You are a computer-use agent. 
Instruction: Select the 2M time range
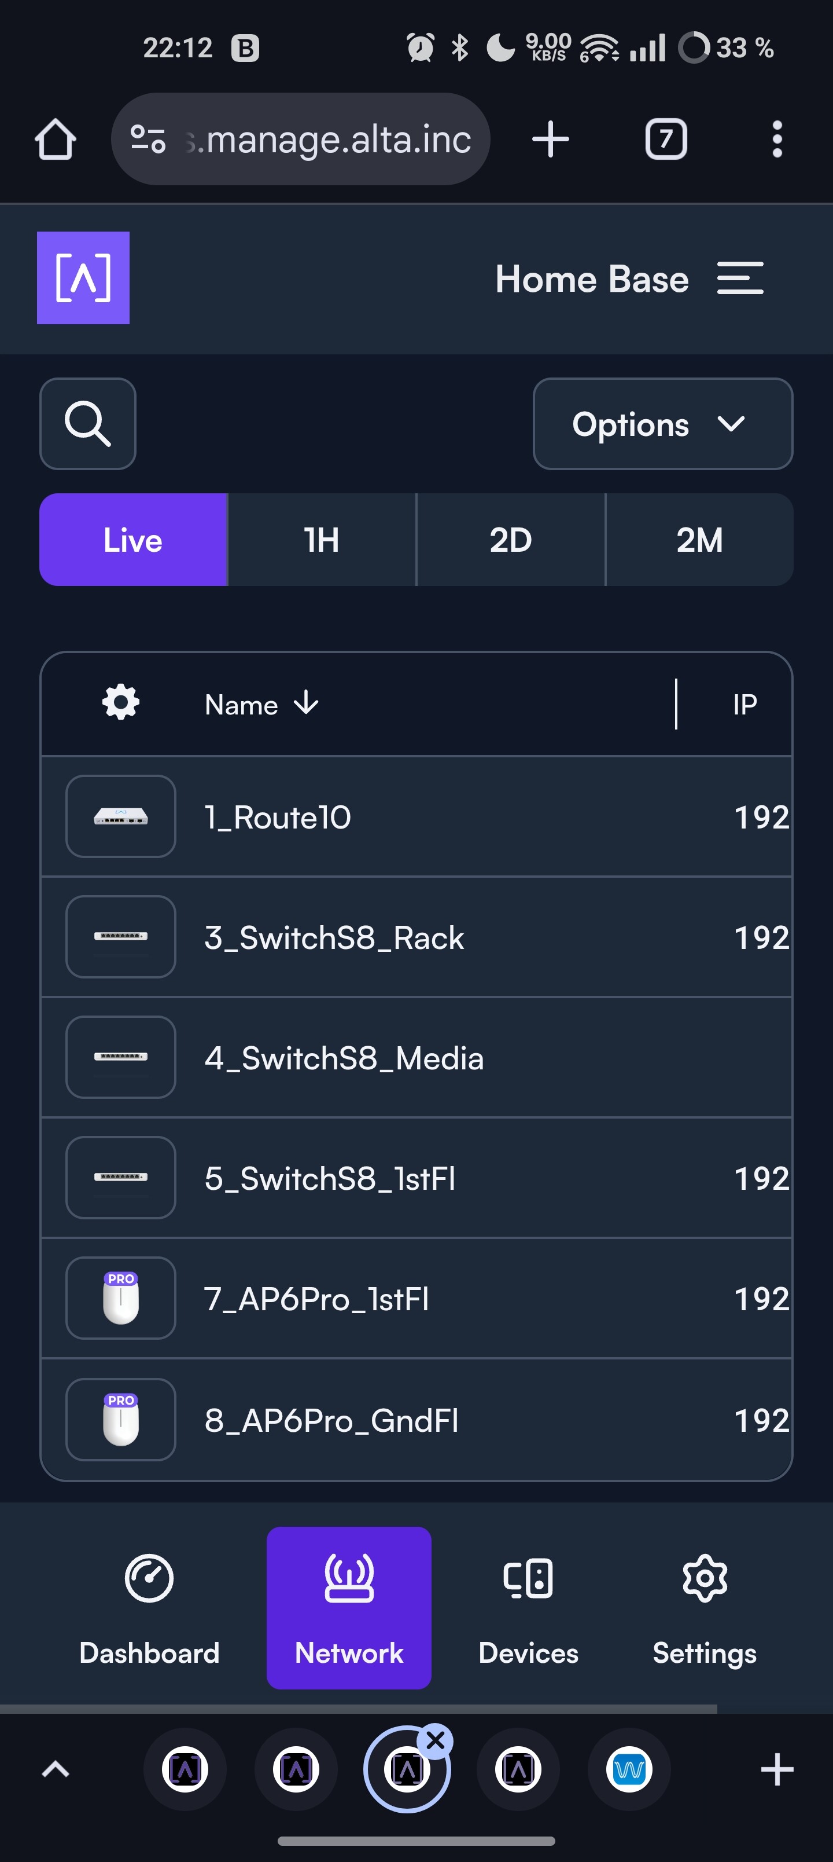point(699,539)
